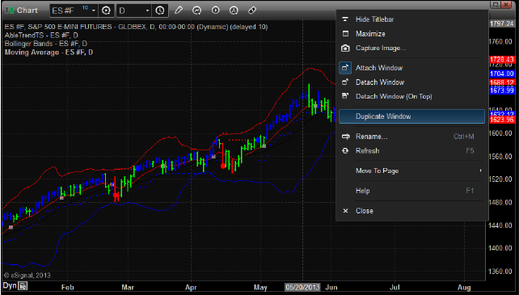
Task: Click the Feb label on time axis
Action: click(x=68, y=288)
